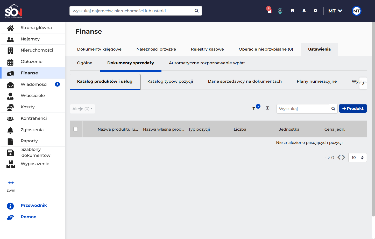Select Katalog produktów i usług tab
Viewport: 375px width, 239px height.
pos(105,81)
